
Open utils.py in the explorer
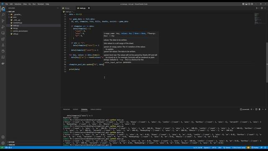click(x=15, y=34)
